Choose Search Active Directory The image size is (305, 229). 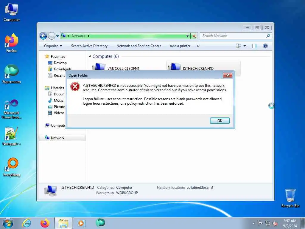(x=89, y=46)
